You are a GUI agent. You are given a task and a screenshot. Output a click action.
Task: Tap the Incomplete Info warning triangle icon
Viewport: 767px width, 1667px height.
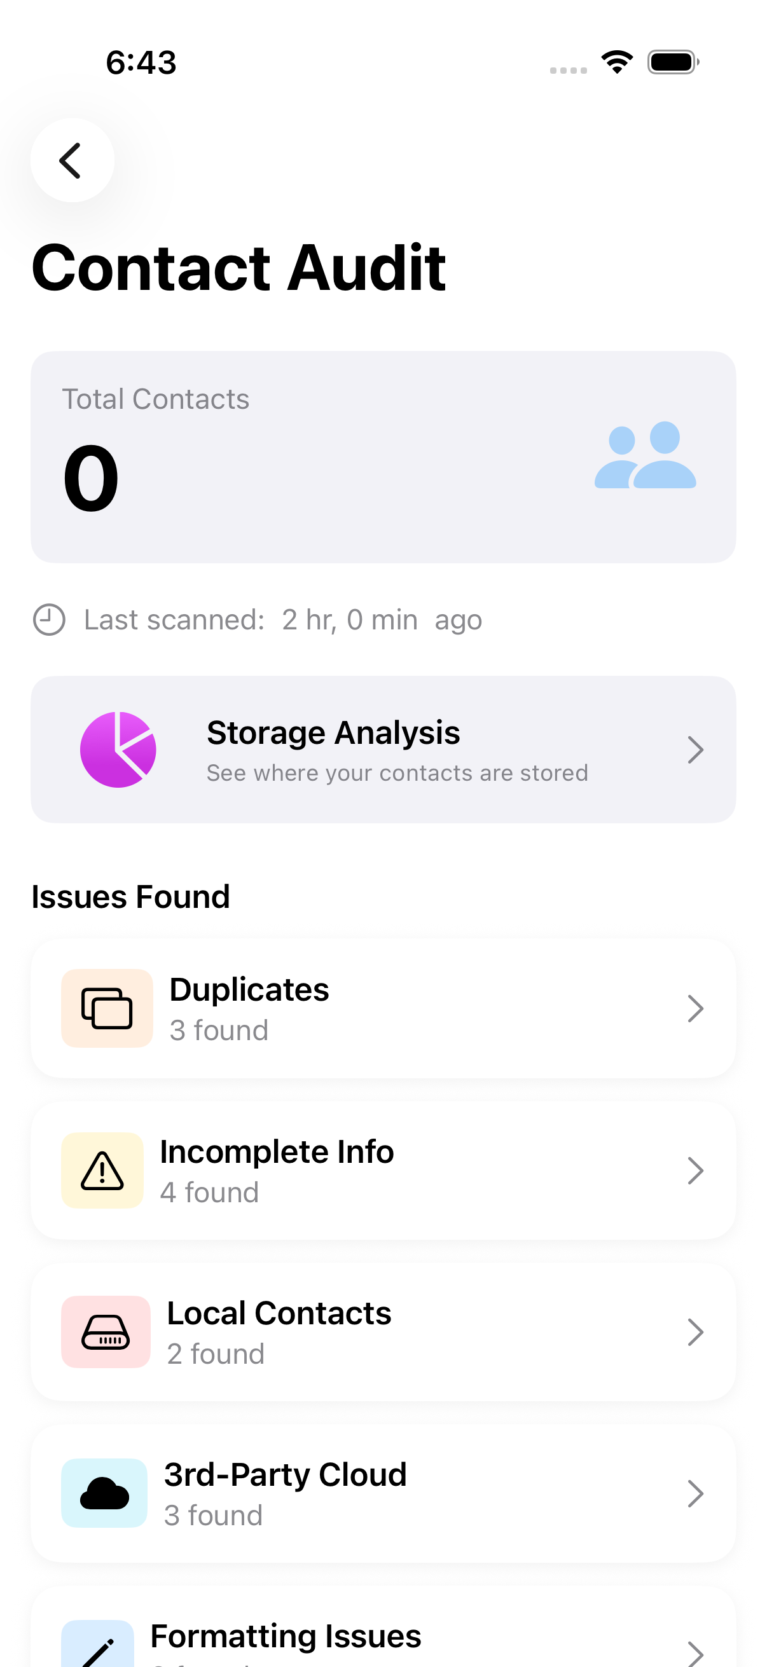(102, 1170)
